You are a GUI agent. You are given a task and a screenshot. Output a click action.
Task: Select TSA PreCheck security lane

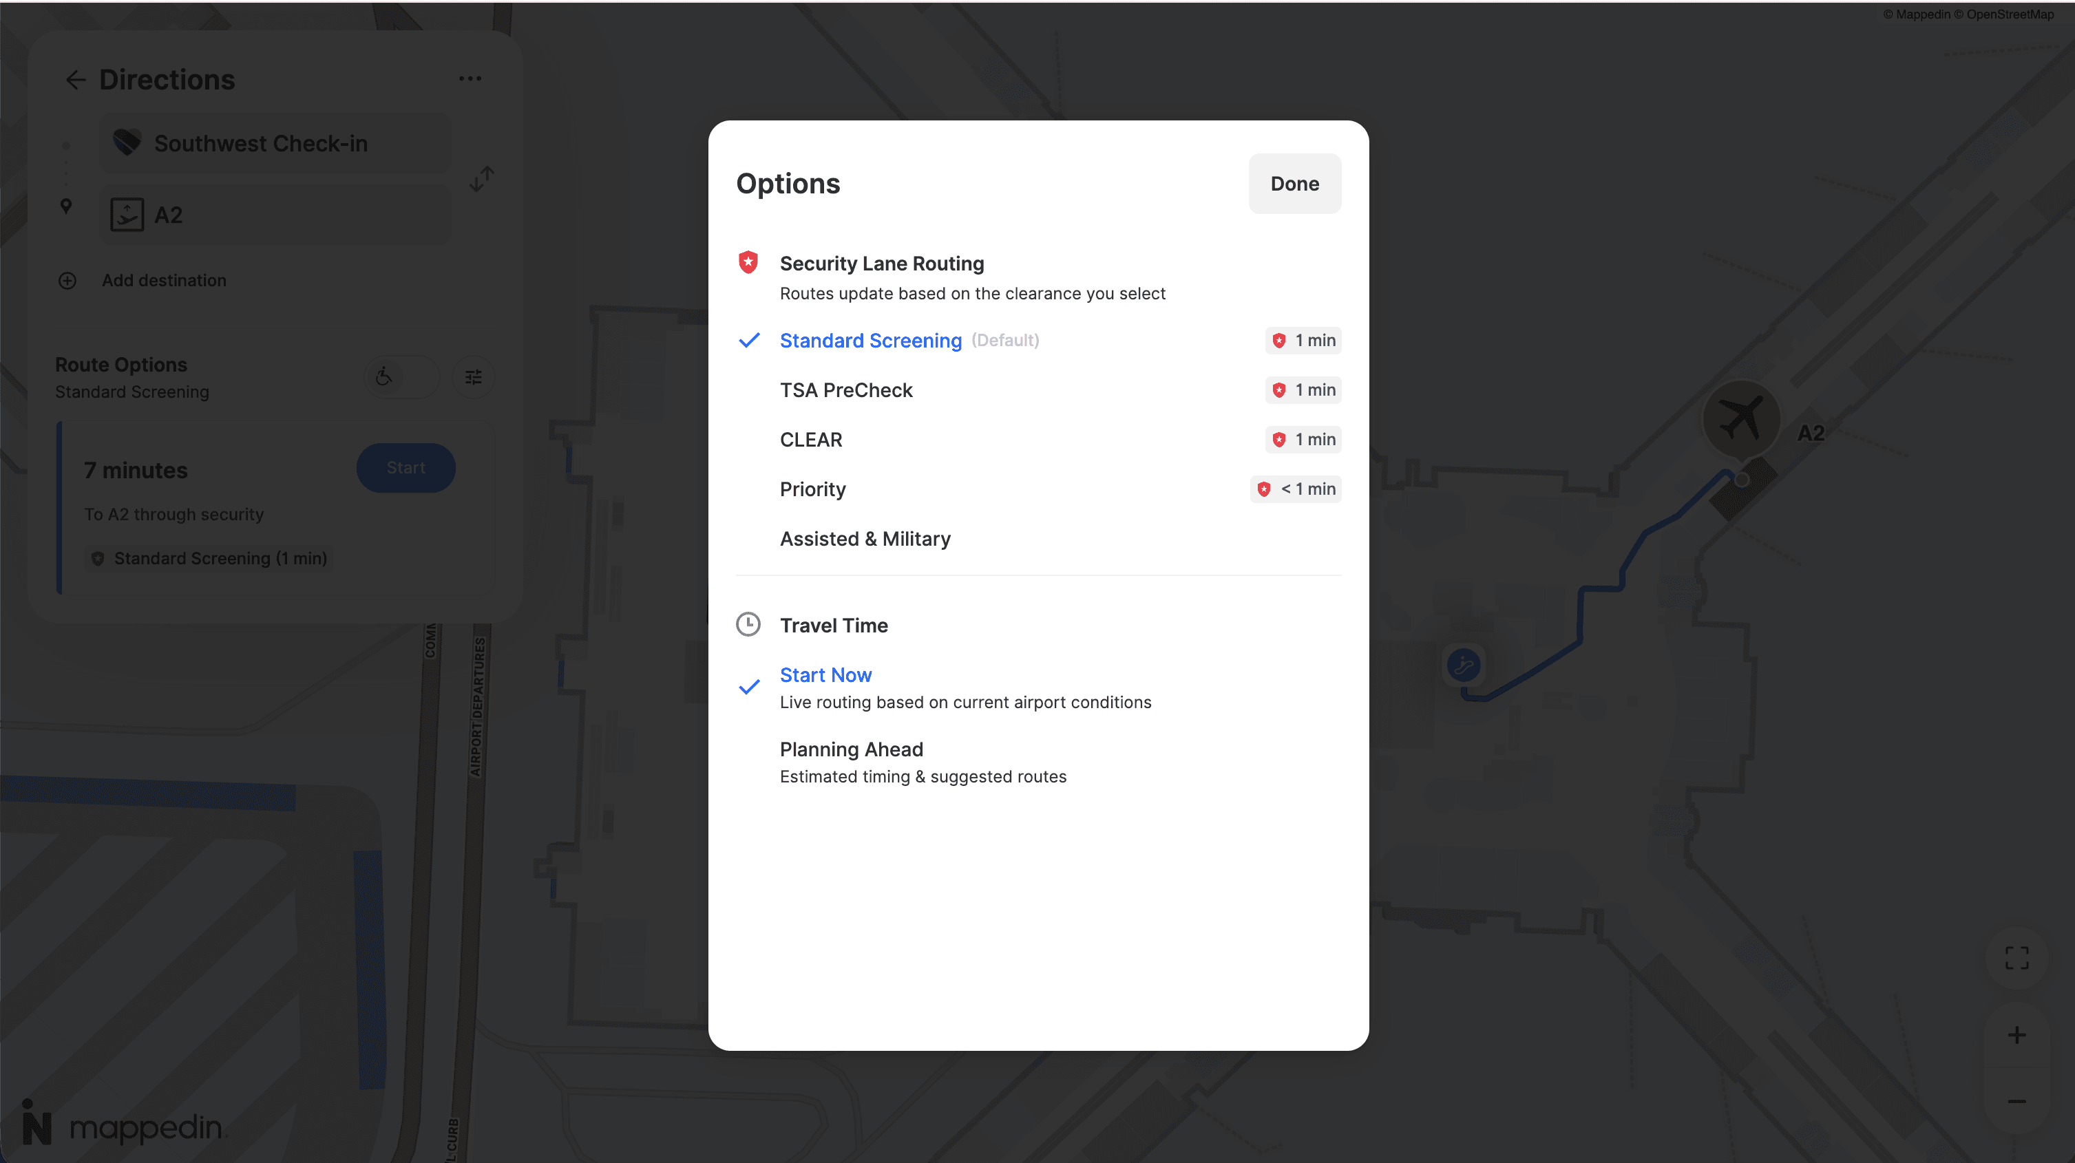point(846,390)
